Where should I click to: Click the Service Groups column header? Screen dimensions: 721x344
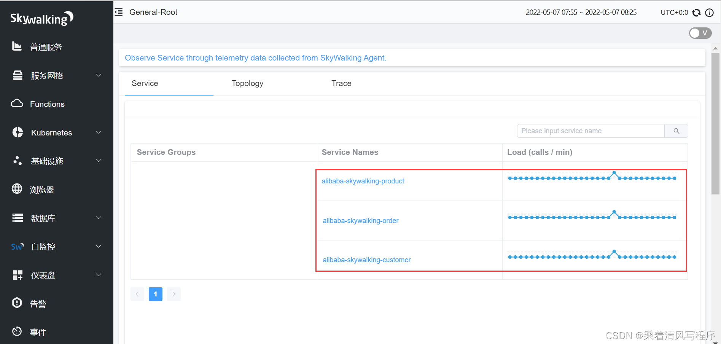(166, 152)
